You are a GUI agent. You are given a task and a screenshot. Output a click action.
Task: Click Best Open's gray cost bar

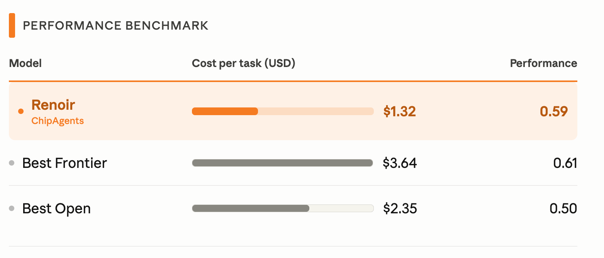click(251, 208)
